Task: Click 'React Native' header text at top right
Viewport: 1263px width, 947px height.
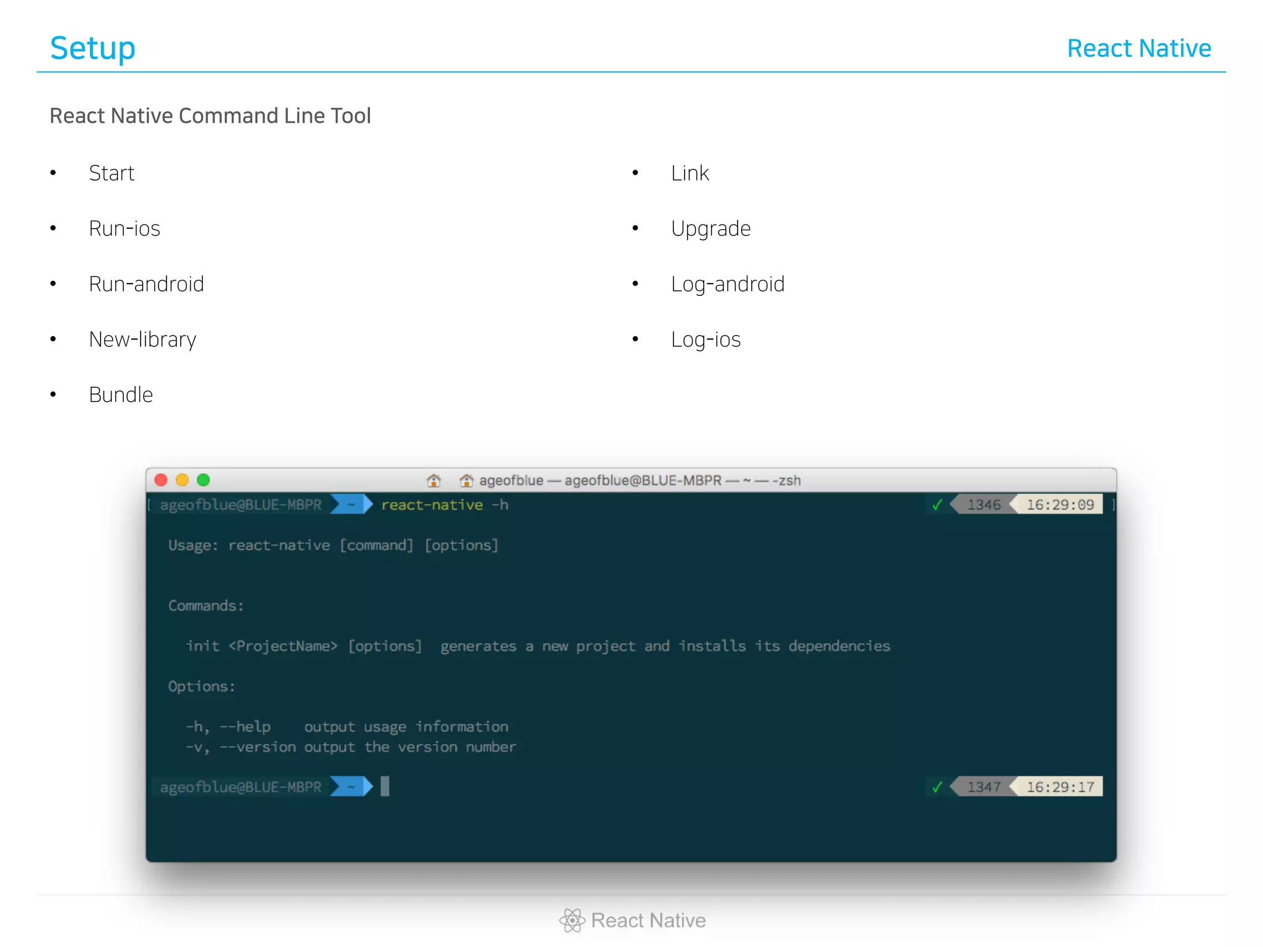Action: tap(1139, 48)
